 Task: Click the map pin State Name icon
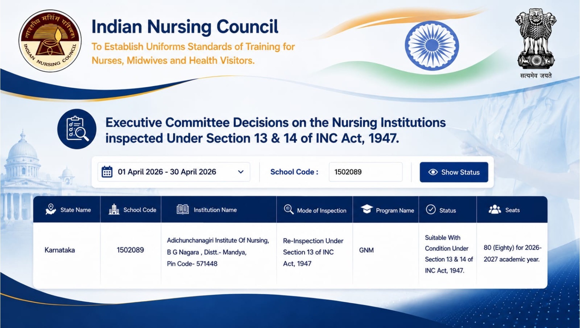[x=51, y=209]
